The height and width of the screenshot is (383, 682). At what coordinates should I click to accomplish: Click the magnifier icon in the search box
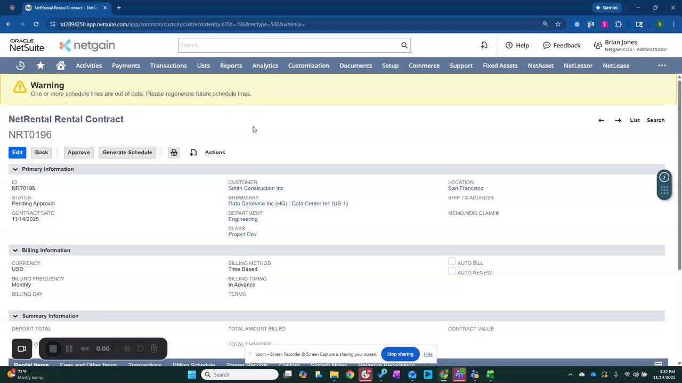pos(404,45)
